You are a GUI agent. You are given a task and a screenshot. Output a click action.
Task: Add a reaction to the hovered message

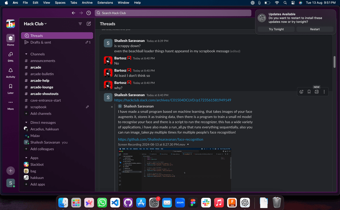(301, 92)
